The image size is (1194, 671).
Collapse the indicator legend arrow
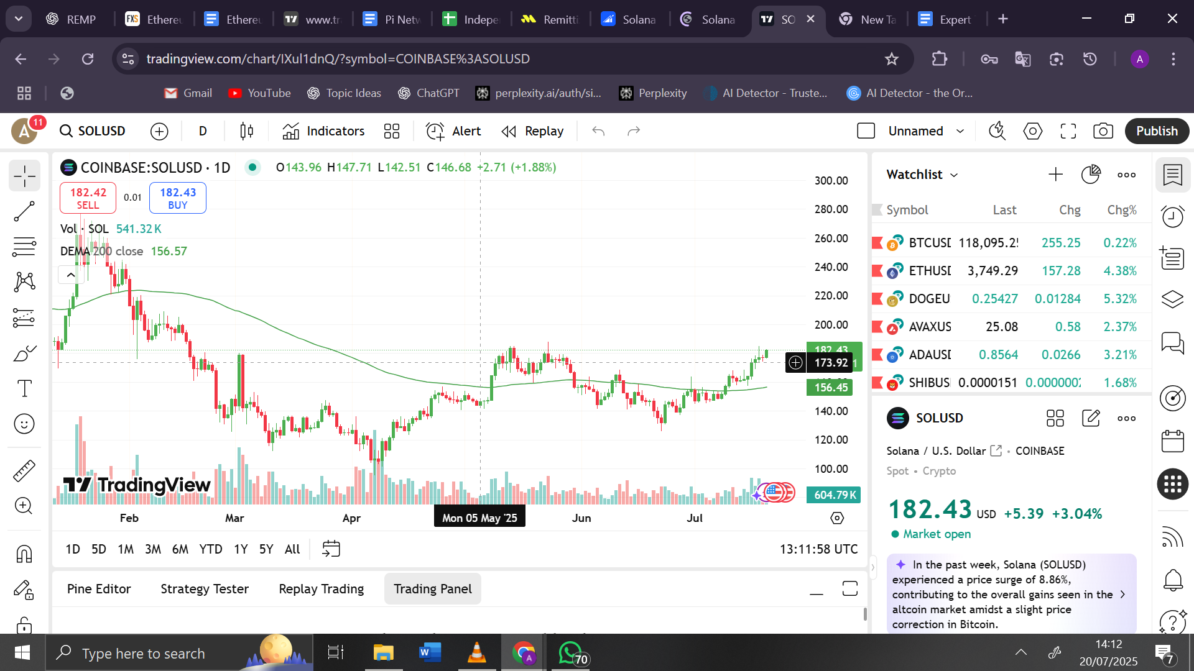click(71, 275)
